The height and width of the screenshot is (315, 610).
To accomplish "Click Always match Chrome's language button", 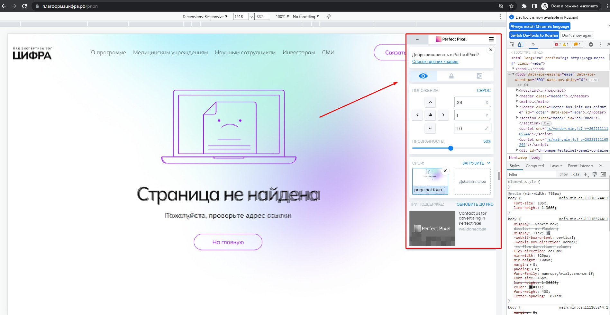I will [540, 26].
